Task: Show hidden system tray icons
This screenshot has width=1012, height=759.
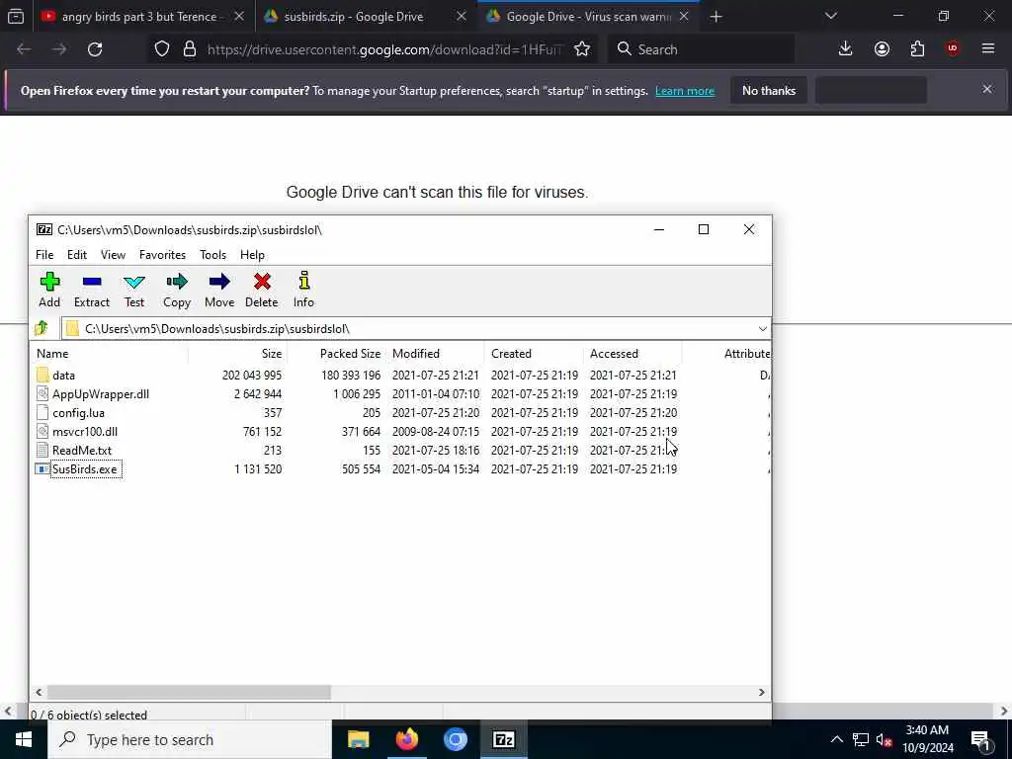Action: (836, 739)
